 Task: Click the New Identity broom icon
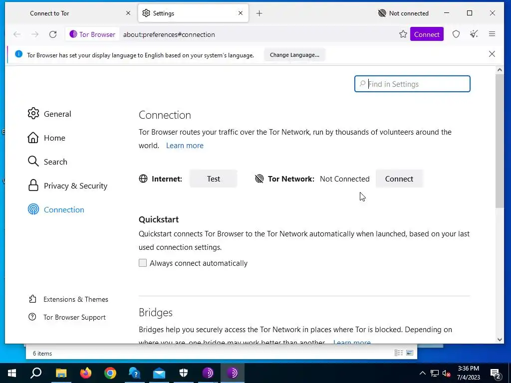474,34
